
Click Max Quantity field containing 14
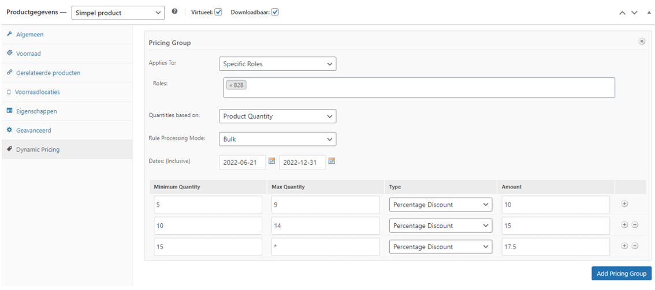click(325, 225)
